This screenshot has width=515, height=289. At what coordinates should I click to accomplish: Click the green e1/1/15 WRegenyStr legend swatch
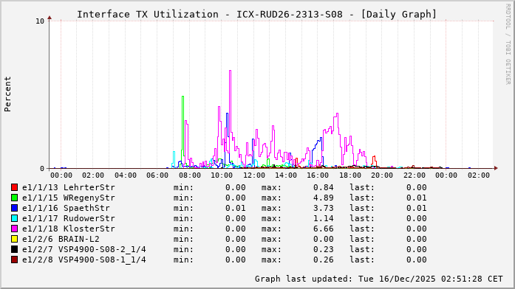14,198
